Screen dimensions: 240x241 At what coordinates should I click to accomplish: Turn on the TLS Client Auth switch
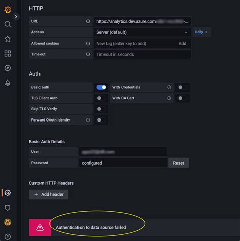pyautogui.click(x=101, y=98)
